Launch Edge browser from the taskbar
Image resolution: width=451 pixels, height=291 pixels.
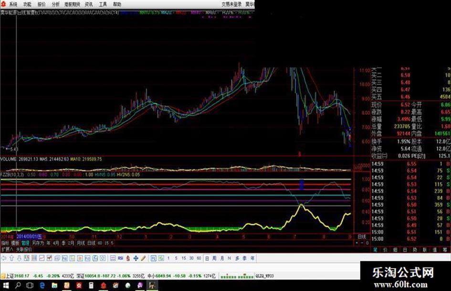click(42, 286)
